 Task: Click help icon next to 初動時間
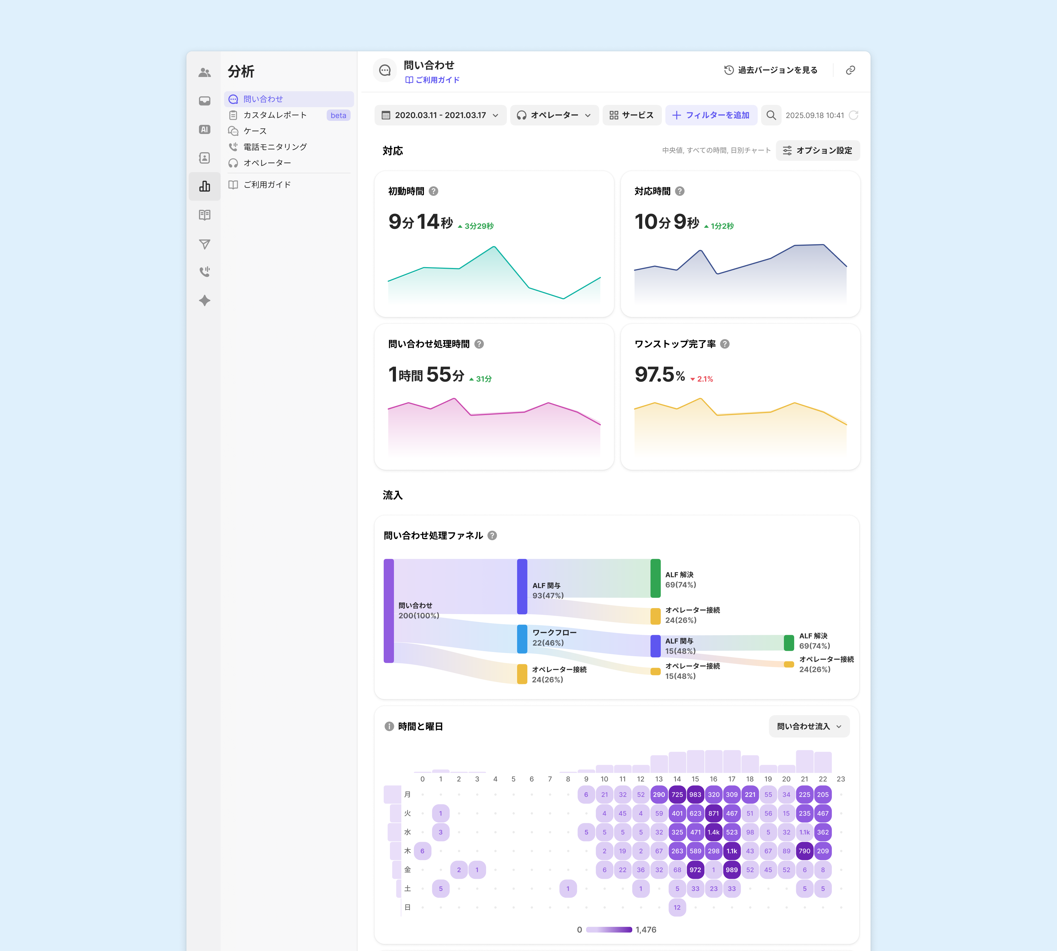click(x=433, y=191)
